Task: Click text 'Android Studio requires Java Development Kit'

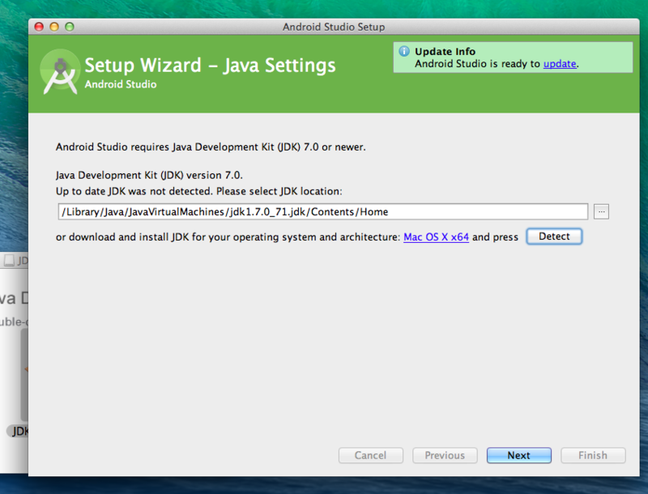Action: click(165, 147)
